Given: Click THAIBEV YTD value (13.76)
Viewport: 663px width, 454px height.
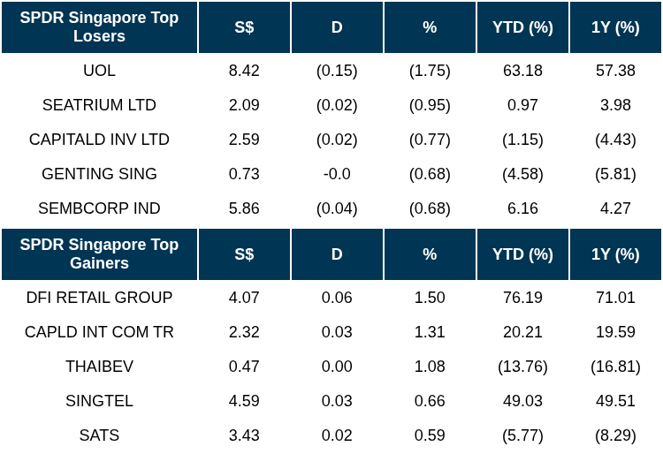Looking at the screenshot, I should pos(522,367).
